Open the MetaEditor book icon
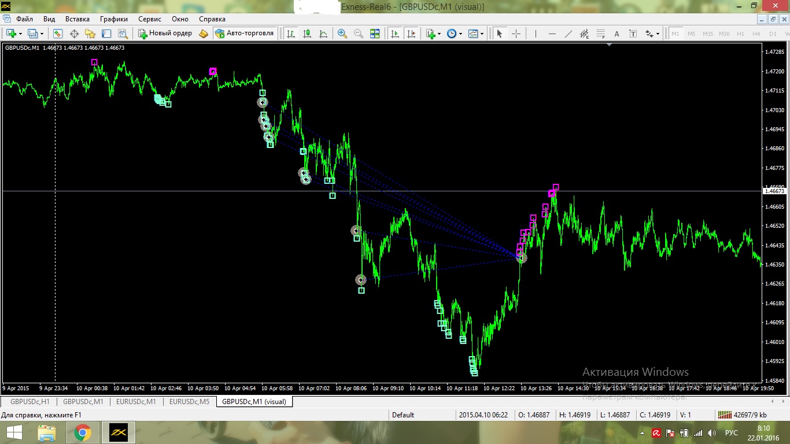The image size is (790, 444). click(x=204, y=34)
